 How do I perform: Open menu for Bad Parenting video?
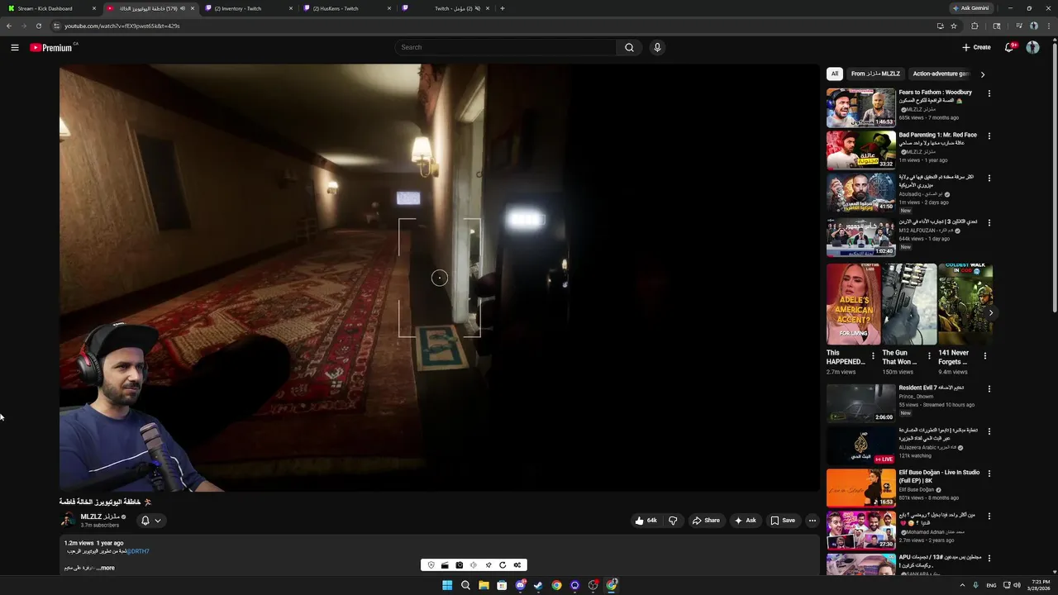pyautogui.click(x=989, y=136)
